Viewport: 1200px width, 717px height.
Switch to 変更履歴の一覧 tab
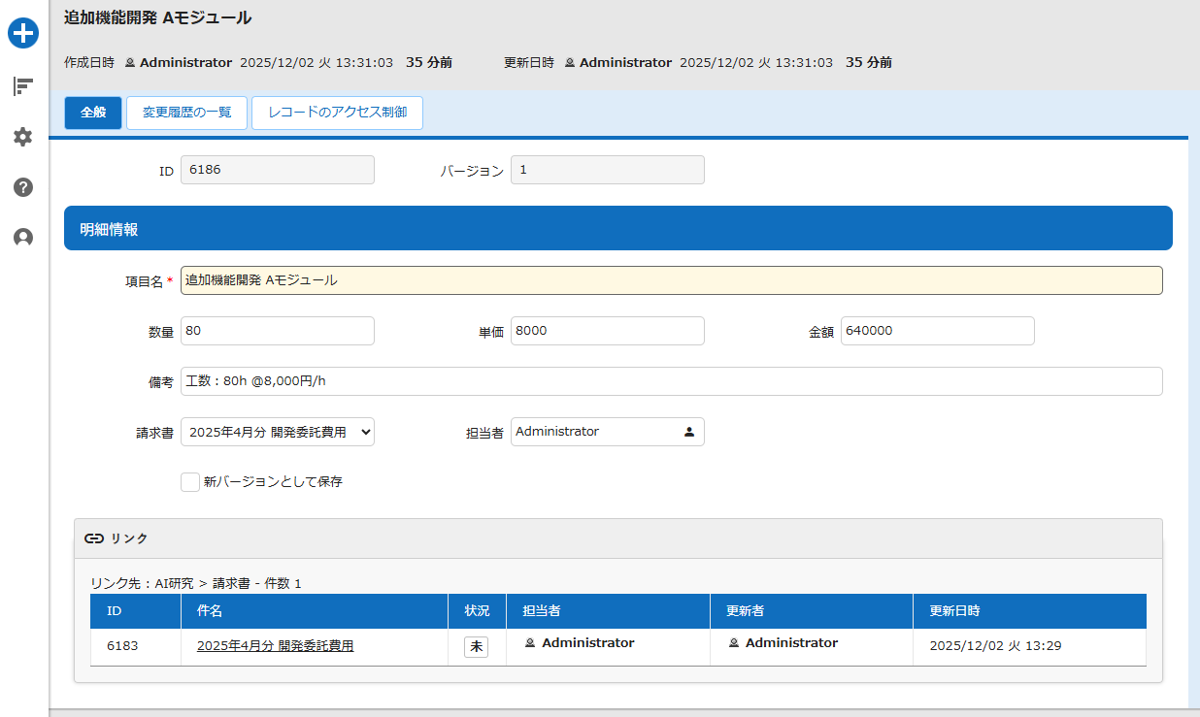tap(187, 113)
